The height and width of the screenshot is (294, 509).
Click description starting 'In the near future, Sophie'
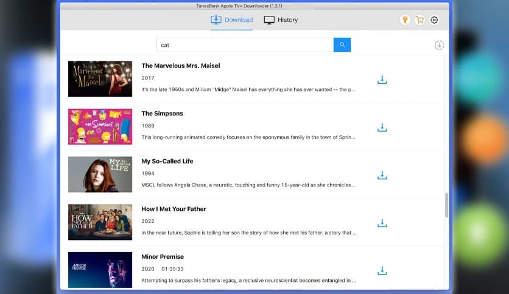248,233
